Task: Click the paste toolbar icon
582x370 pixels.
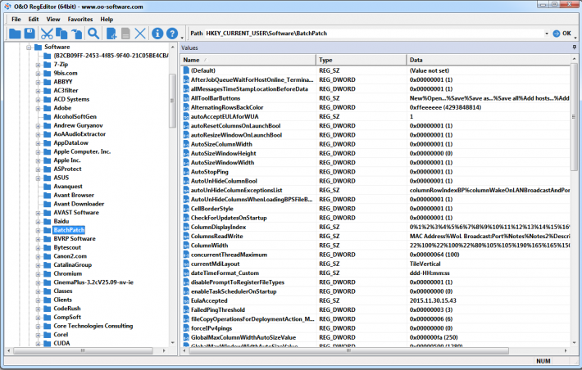Action: point(77,34)
